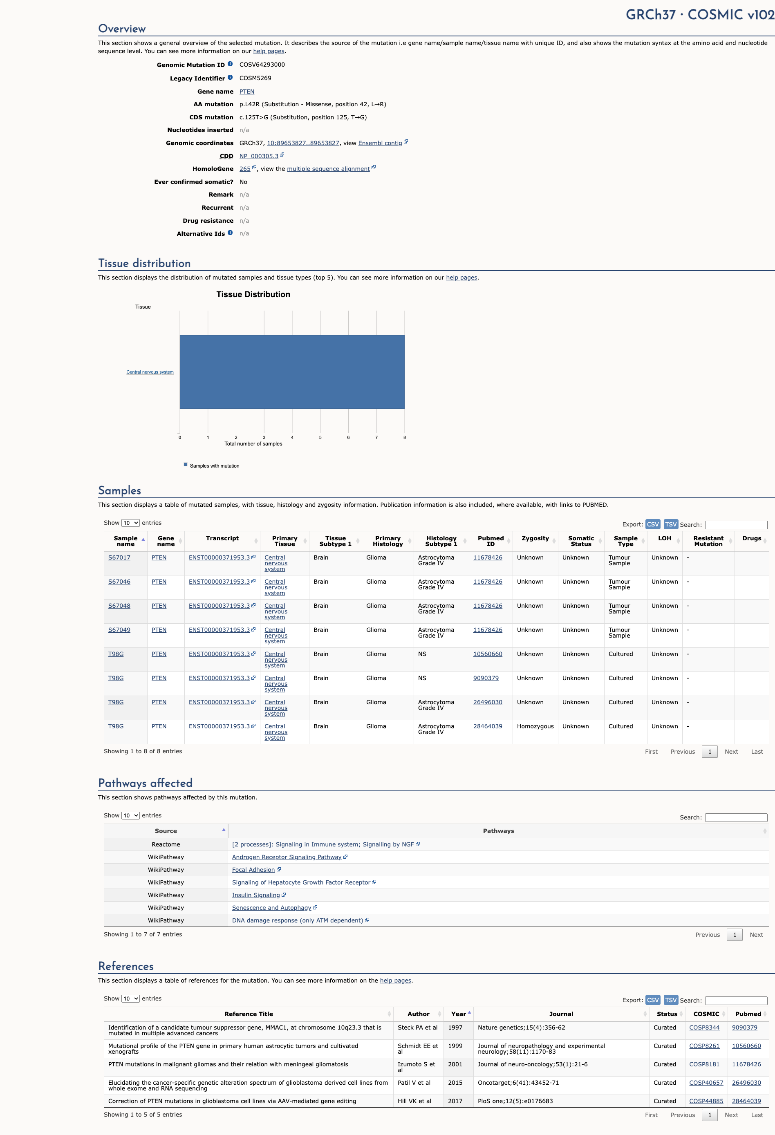
Task: Open COSP8344 COSMIC reference link
Action: click(704, 1028)
